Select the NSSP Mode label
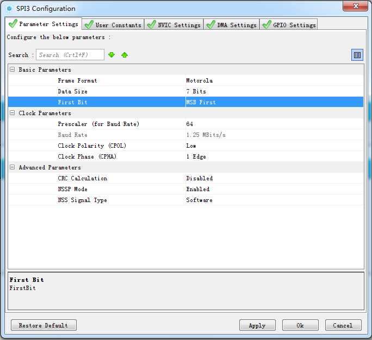372x340 pixels. (x=72, y=189)
